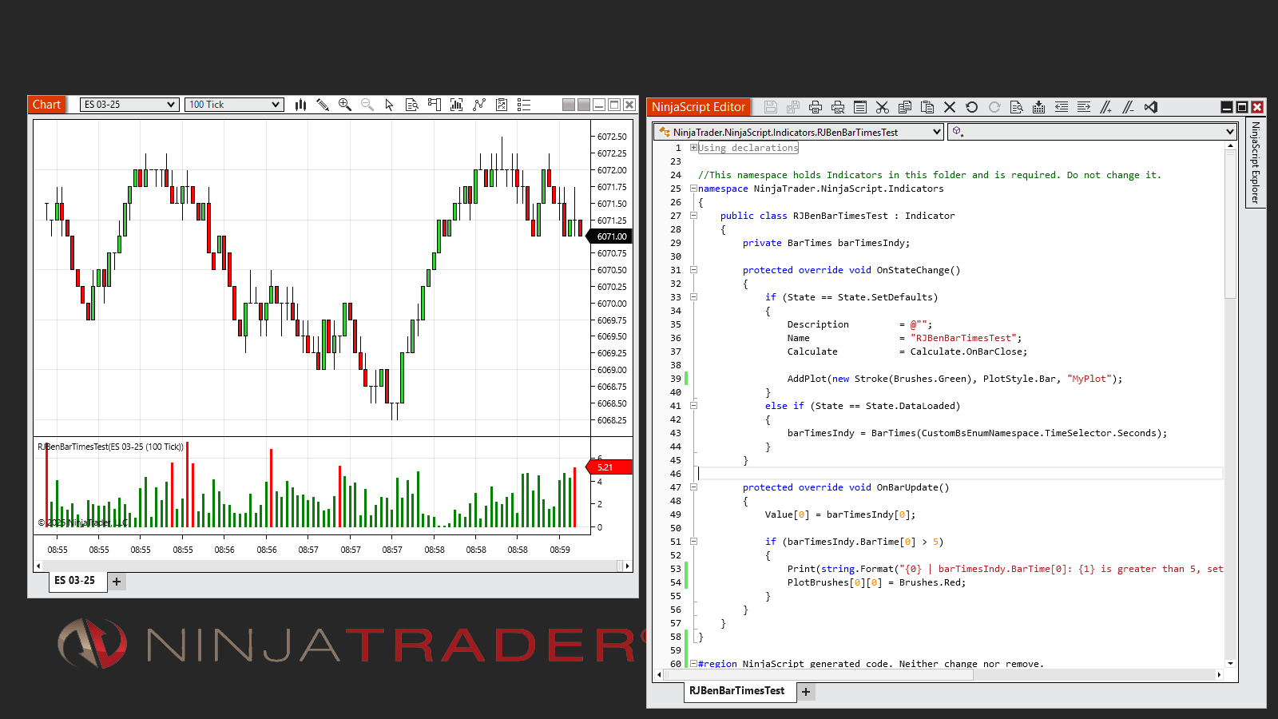Select the cursor pointer tool in Chart
Screen dimensions: 1278x719
coord(390,105)
